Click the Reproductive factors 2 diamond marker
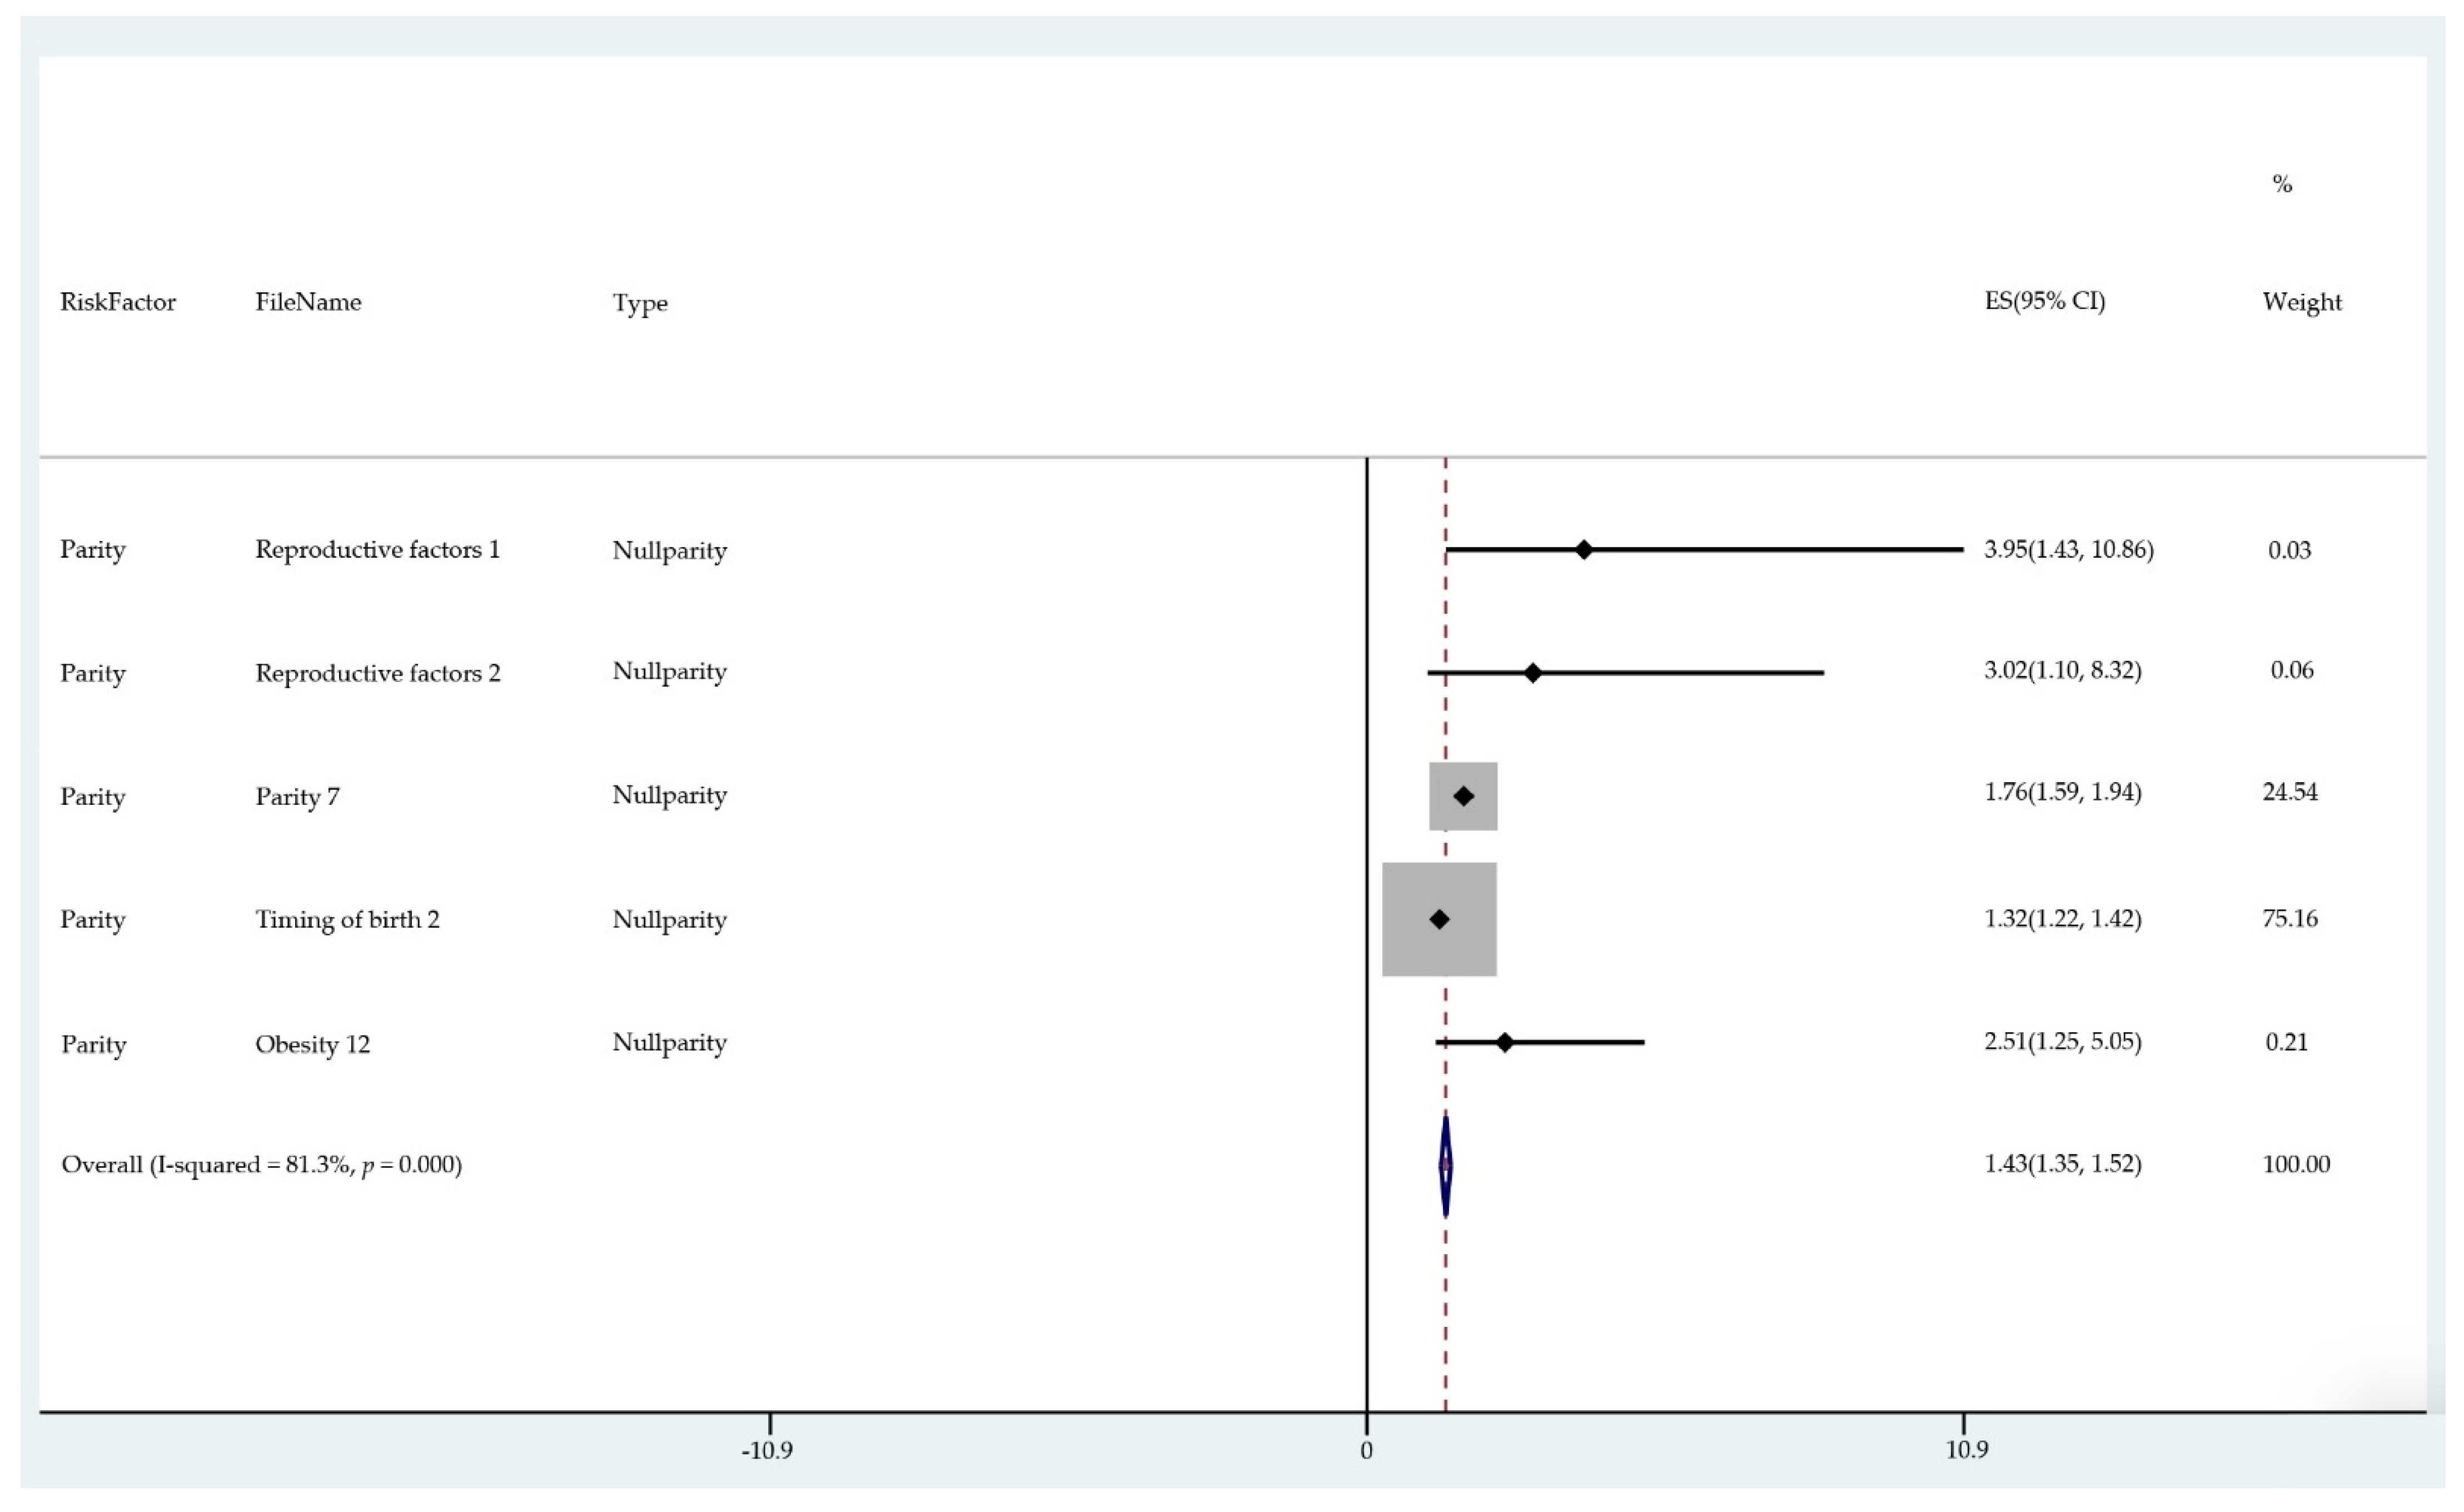The width and height of the screenshot is (2464, 1512). 1532,673
